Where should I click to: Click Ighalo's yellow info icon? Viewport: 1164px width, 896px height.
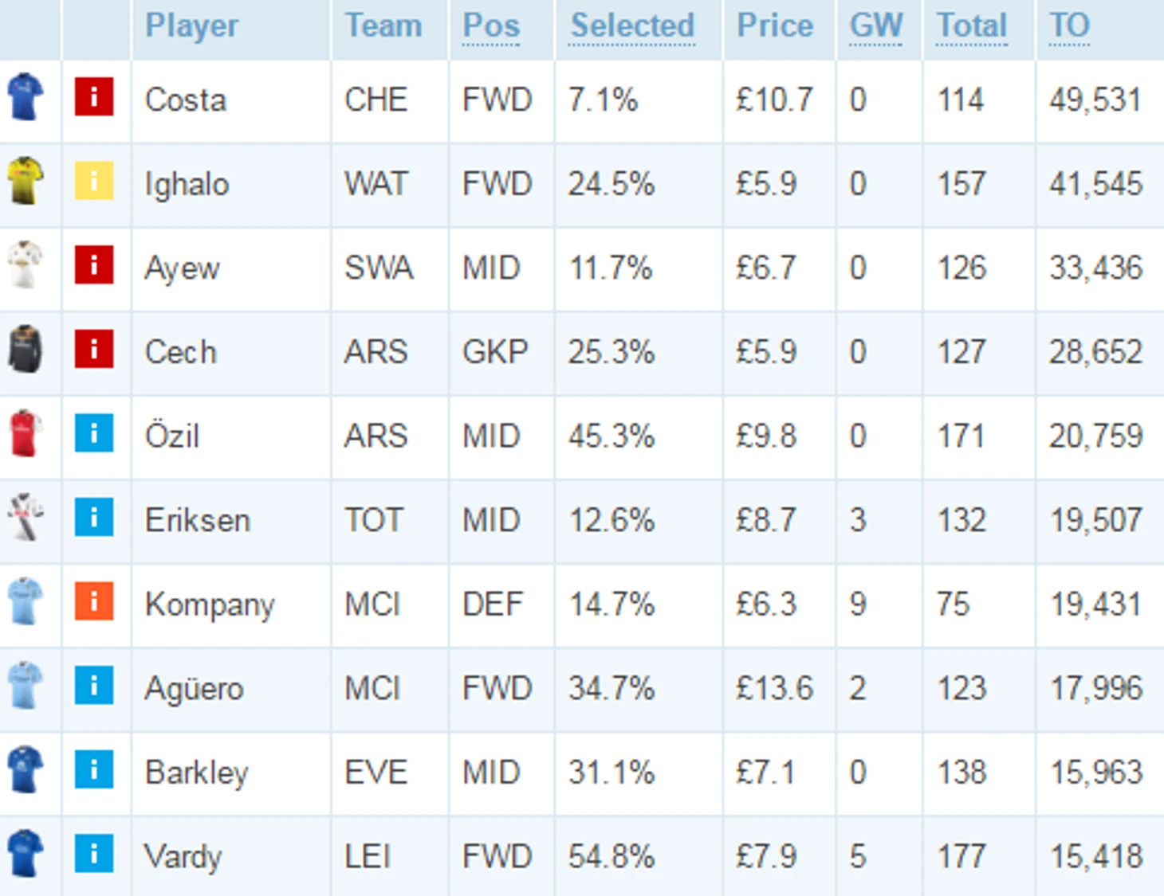(x=94, y=181)
